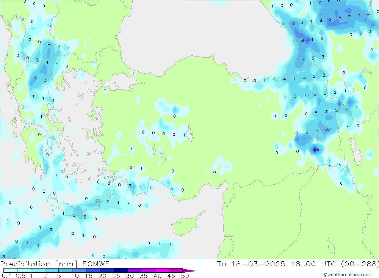
Task: Click the '40' legend scale label
Action: pos(157,276)
